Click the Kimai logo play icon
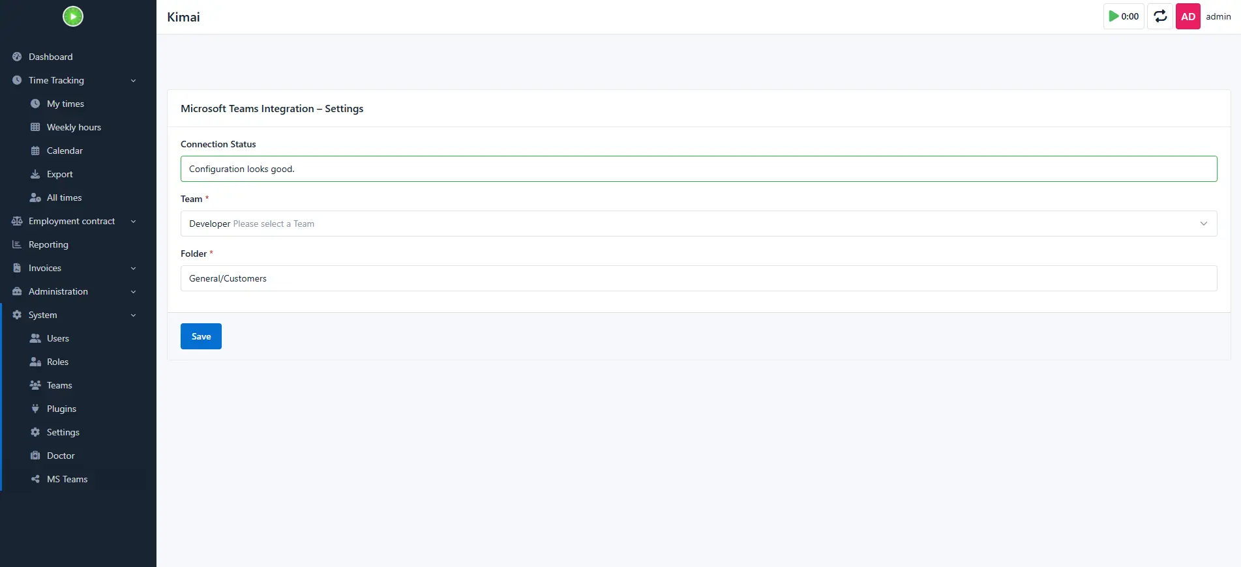 coord(73,16)
